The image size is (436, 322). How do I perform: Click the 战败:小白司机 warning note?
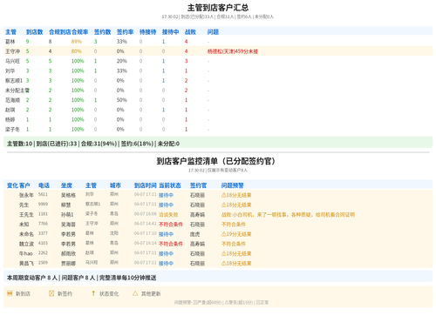tap(288, 215)
